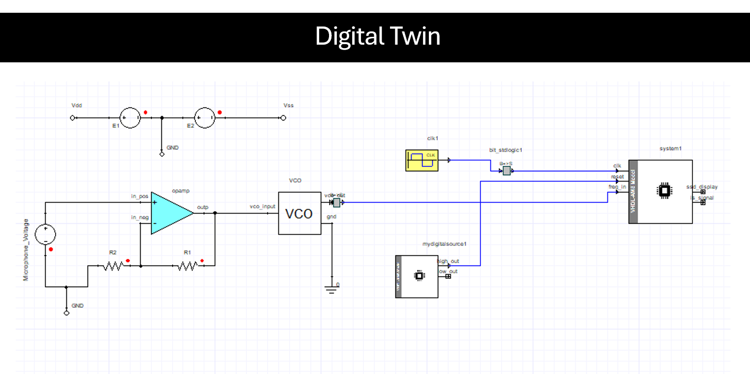Click the 'vco_input' pin label

(263, 207)
